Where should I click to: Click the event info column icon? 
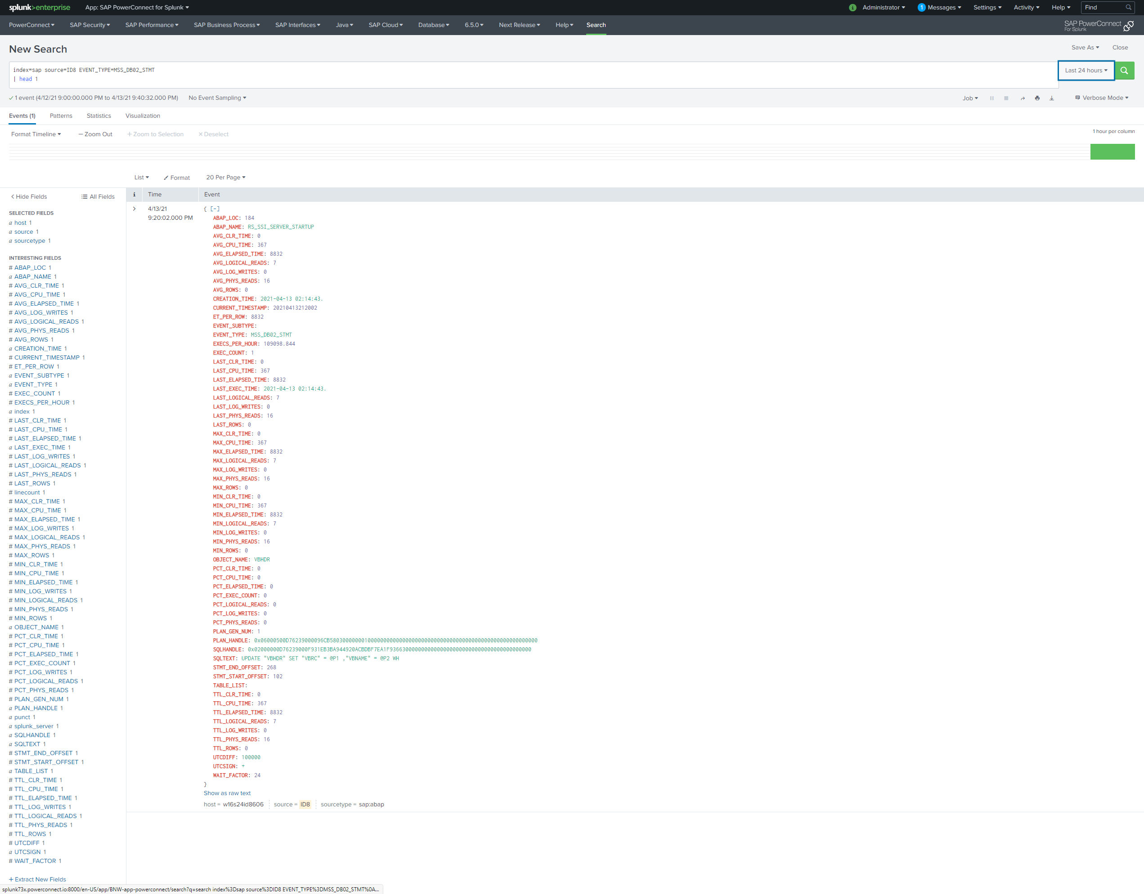click(x=134, y=195)
